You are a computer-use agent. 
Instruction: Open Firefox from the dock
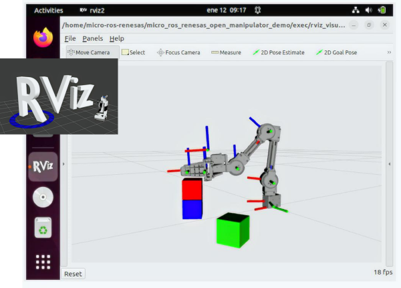pyautogui.click(x=43, y=38)
